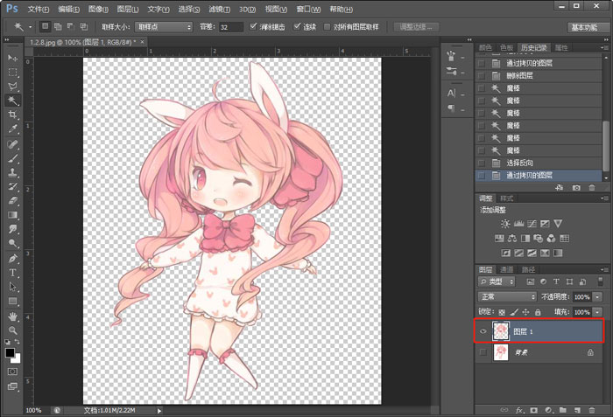Select the Hand tool
The height and width of the screenshot is (417, 613).
[x=13, y=315]
